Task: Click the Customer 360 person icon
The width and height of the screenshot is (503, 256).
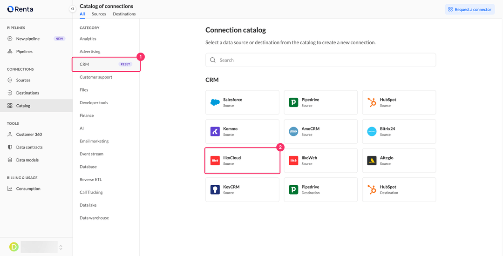Action: coord(10,134)
